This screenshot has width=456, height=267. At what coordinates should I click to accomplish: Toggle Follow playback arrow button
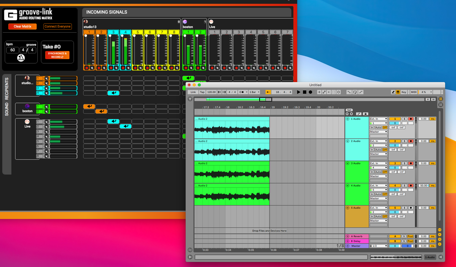click(x=268, y=92)
